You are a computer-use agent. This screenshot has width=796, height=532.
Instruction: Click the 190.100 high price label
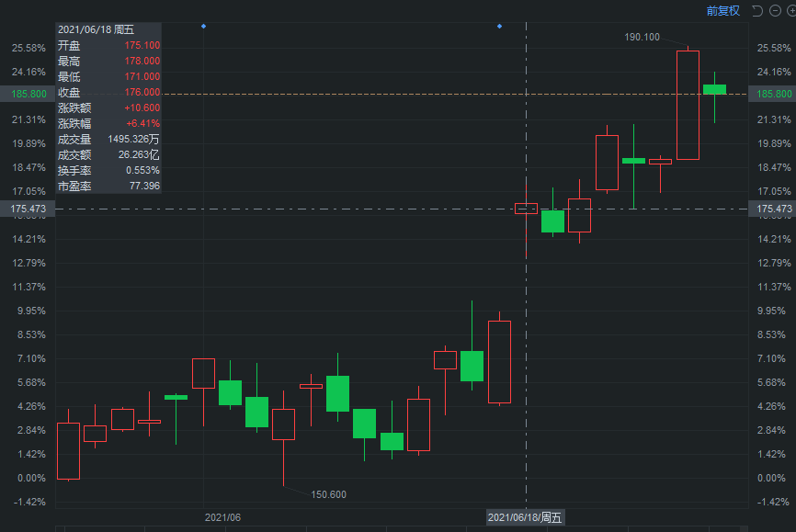pos(642,37)
